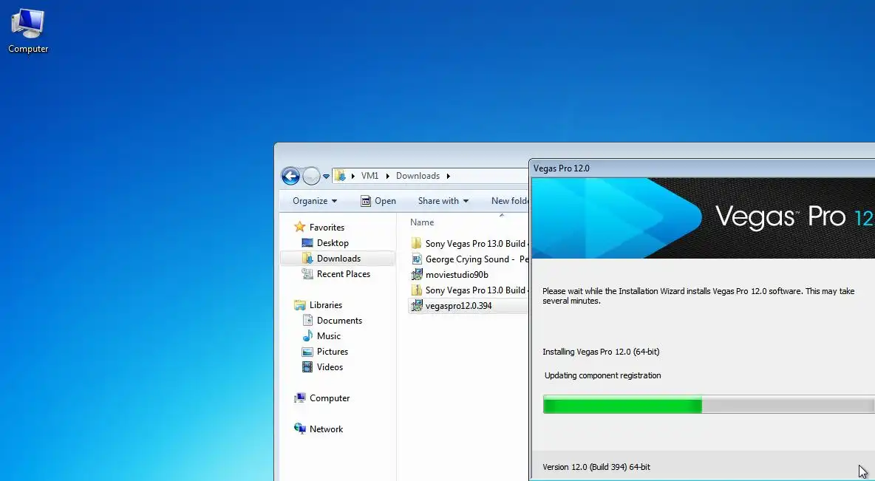Viewport: 875px width, 481px height.
Task: Select VM1 in the address breadcrumb
Action: pyautogui.click(x=370, y=176)
